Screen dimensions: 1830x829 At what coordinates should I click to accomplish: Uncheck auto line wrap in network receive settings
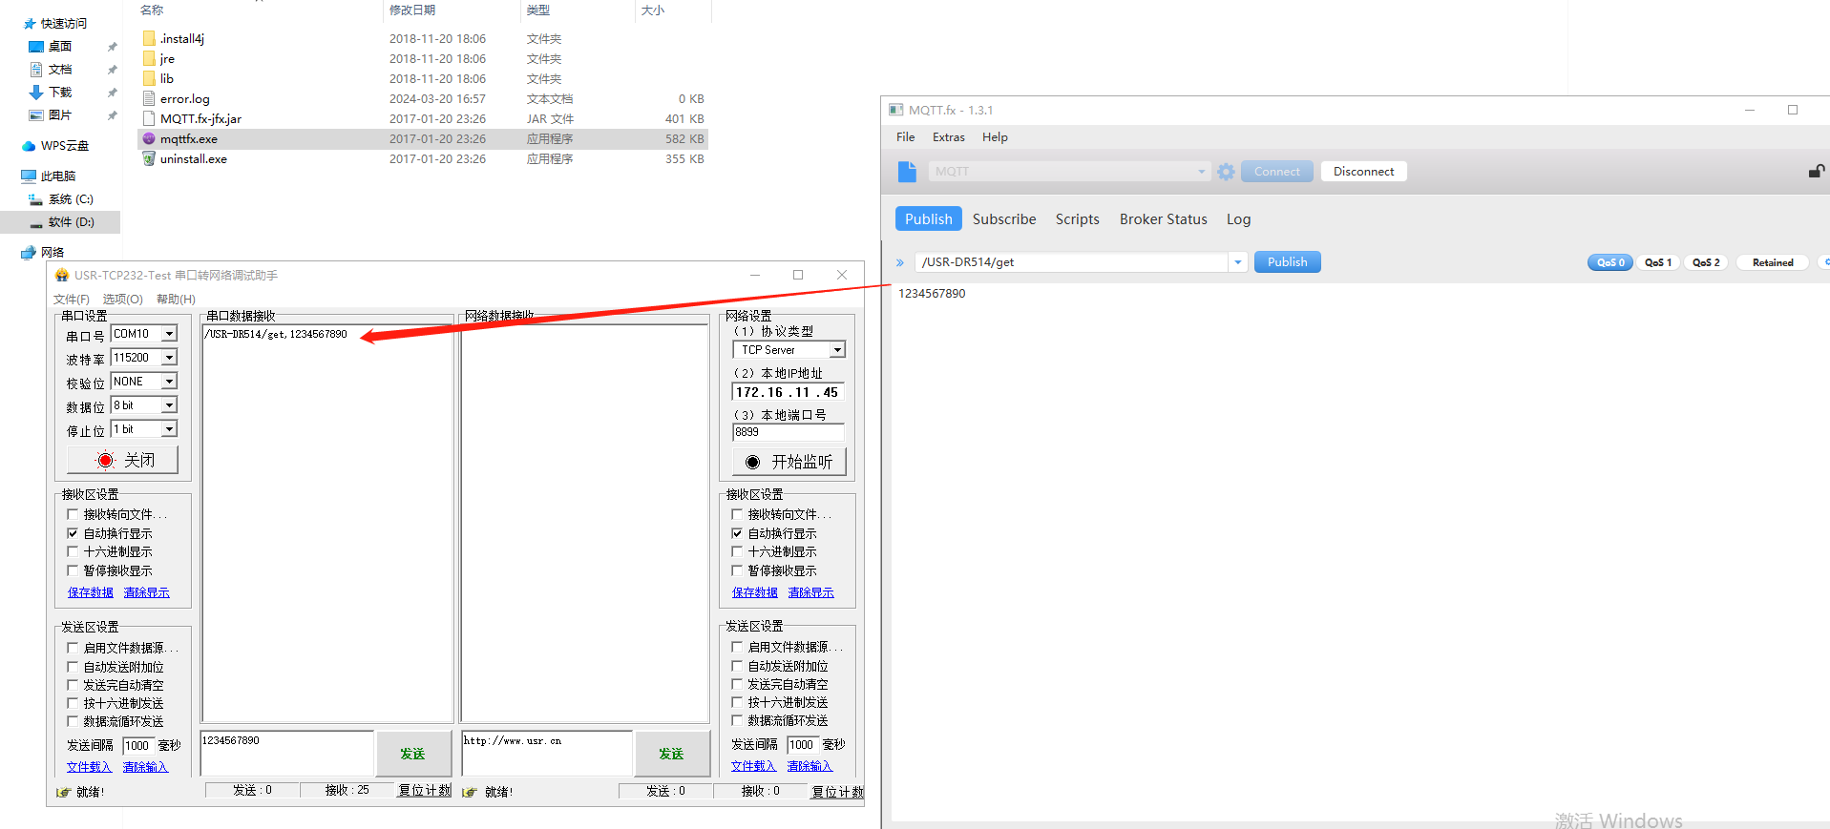tap(737, 533)
